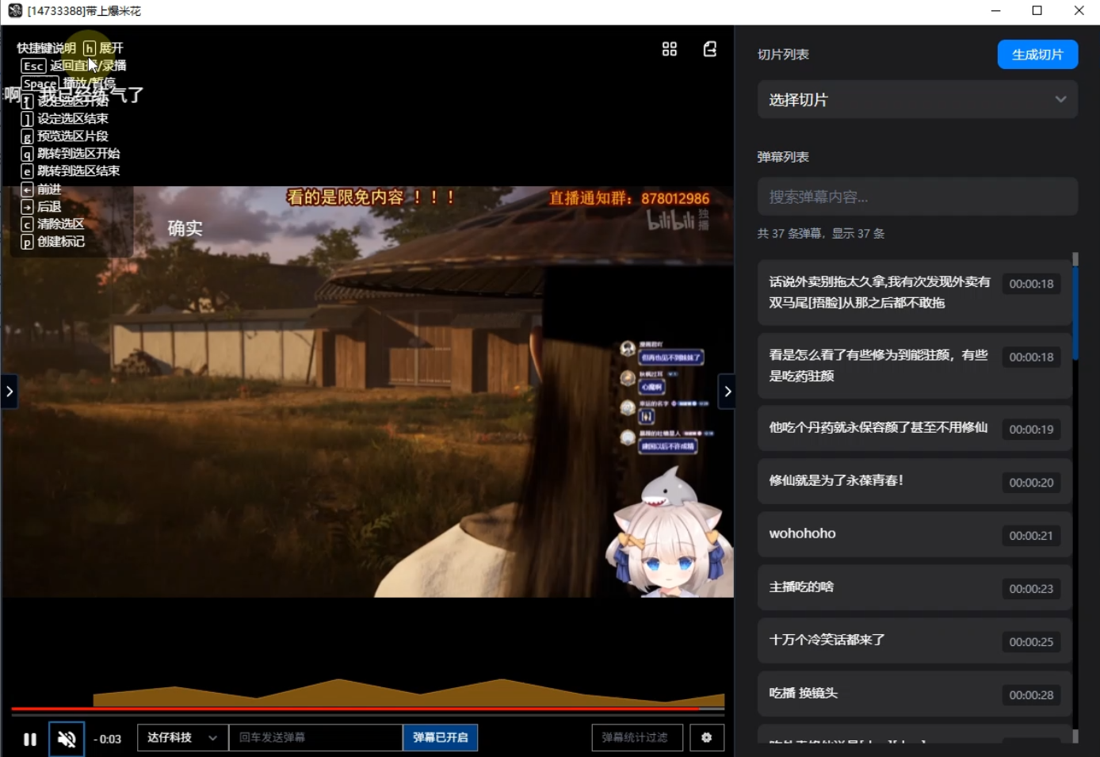Select danmaku starting 看是怎么看了有些修为
This screenshot has height=757, width=1100.
click(915, 365)
